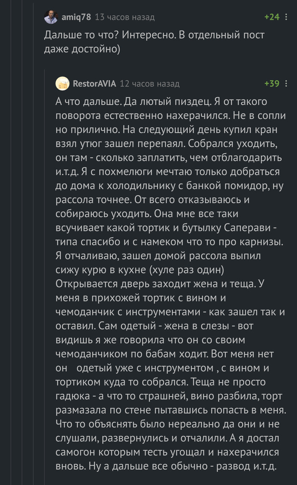Click the word 'самогон' in the reply
This screenshot has height=485, width=297.
point(73,452)
